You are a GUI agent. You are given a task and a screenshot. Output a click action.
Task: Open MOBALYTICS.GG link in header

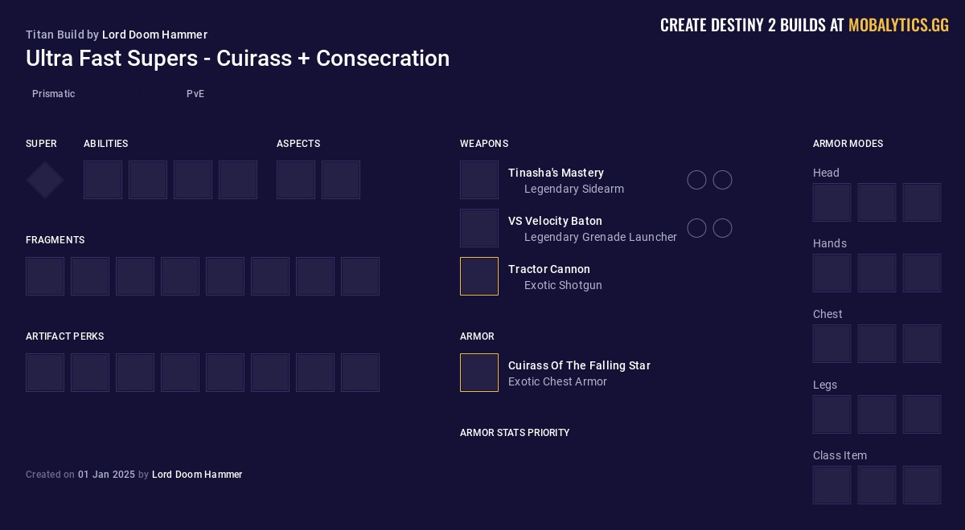point(898,26)
